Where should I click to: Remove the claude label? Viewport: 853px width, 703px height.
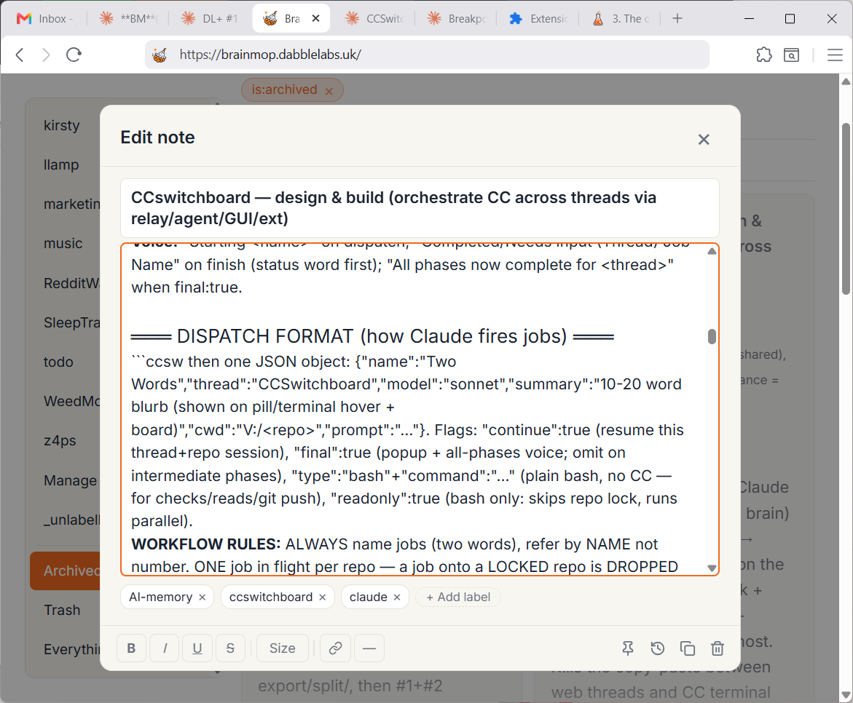(397, 597)
